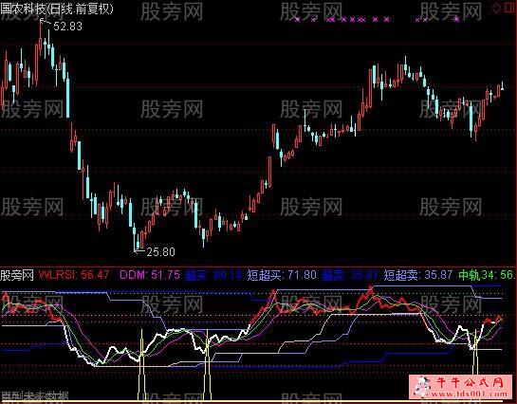
Task: Select the green 中轨34 indicator label
Action: point(486,275)
